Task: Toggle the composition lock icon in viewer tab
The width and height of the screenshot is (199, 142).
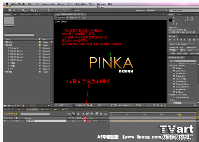Action: click(x=58, y=14)
